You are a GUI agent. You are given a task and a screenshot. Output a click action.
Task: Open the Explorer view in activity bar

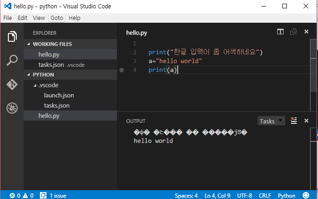(12, 37)
